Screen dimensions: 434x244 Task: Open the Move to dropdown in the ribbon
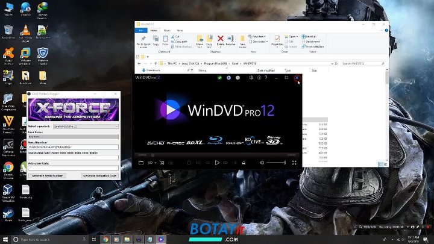coord(200,42)
